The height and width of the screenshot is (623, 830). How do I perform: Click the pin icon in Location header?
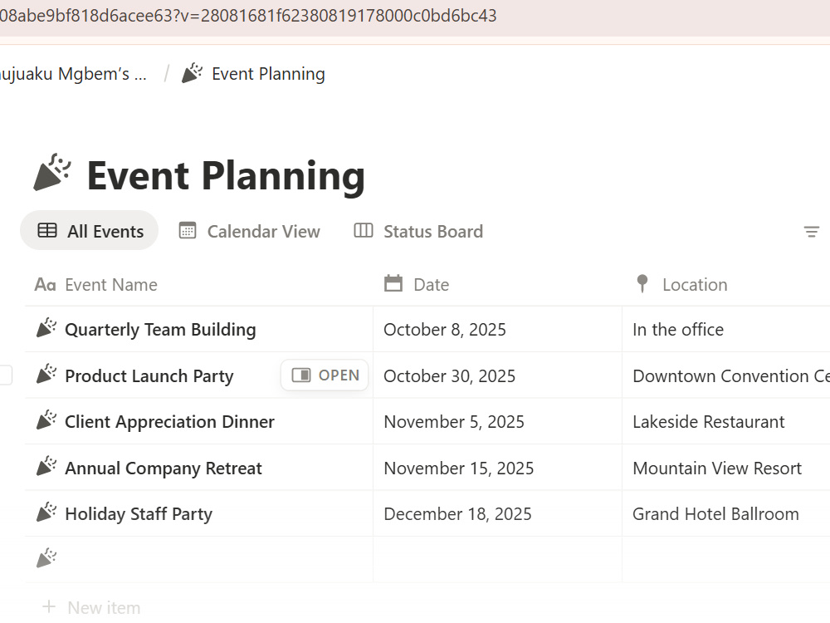[x=642, y=283]
